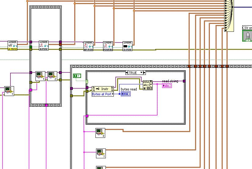Go to previous case using left arrow
Viewport: 252px width, 169px height.
coord(127,73)
